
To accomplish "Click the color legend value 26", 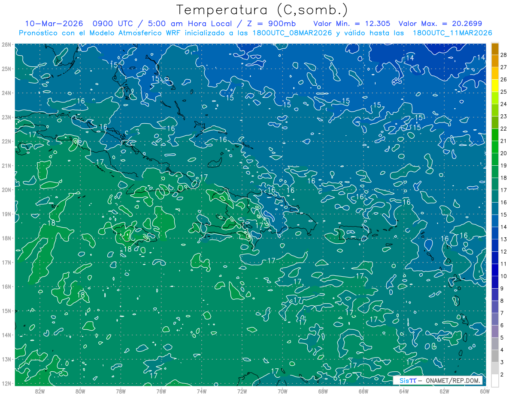I will [x=504, y=79].
